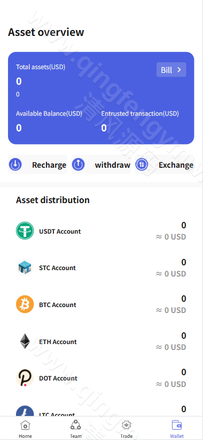Click the Exchange button label

(176, 165)
